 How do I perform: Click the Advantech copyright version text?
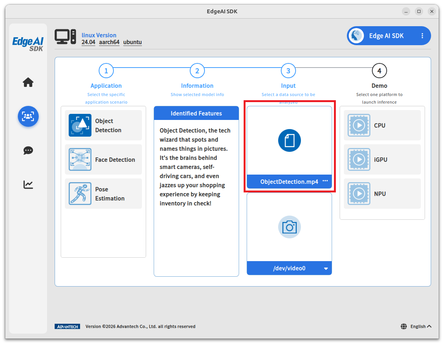point(140,326)
